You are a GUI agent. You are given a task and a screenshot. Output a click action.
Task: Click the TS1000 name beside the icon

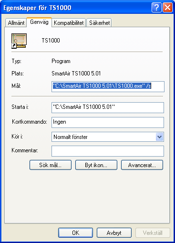[51, 41]
